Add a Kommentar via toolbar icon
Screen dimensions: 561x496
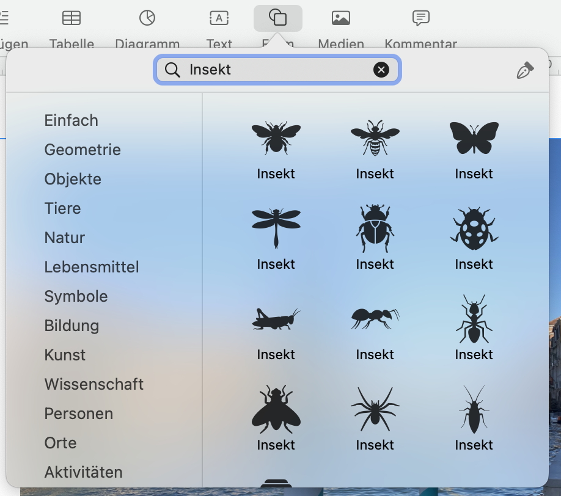tap(420, 18)
